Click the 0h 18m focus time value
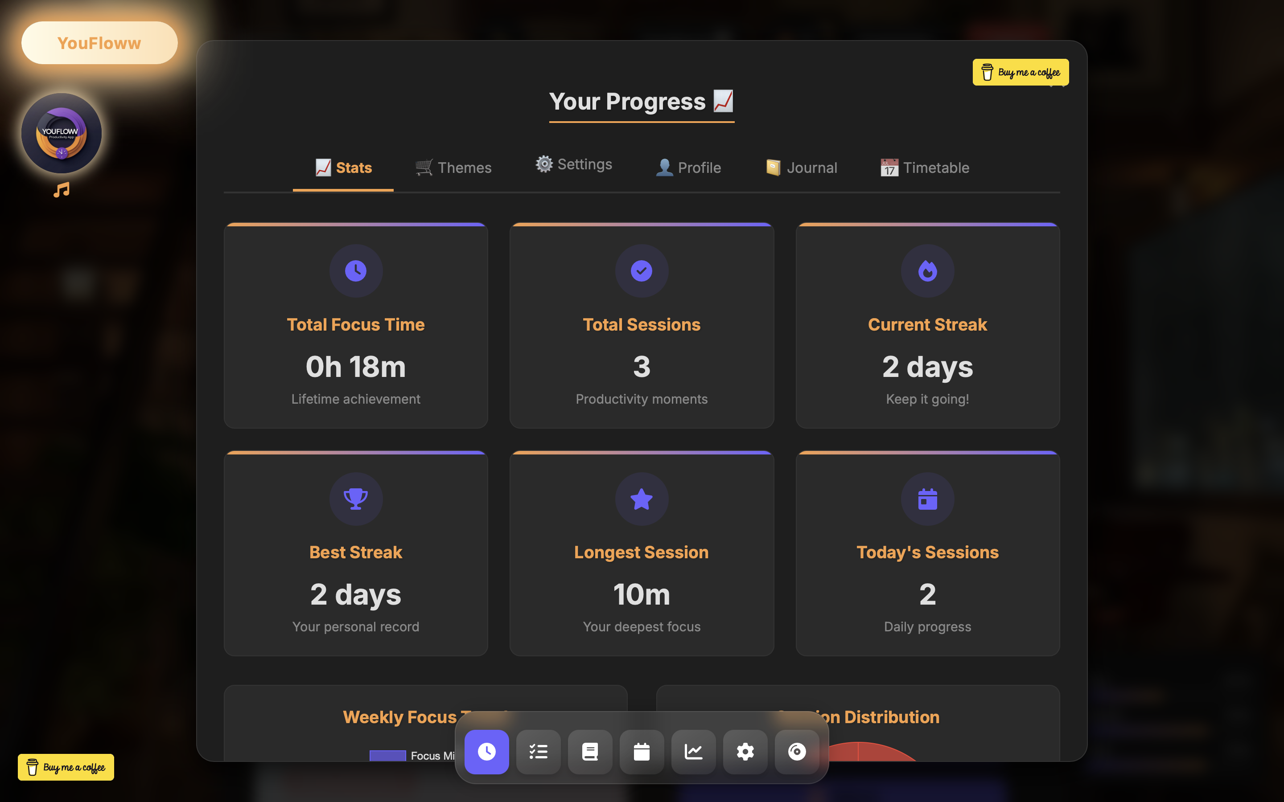This screenshot has width=1284, height=802. pyautogui.click(x=355, y=367)
